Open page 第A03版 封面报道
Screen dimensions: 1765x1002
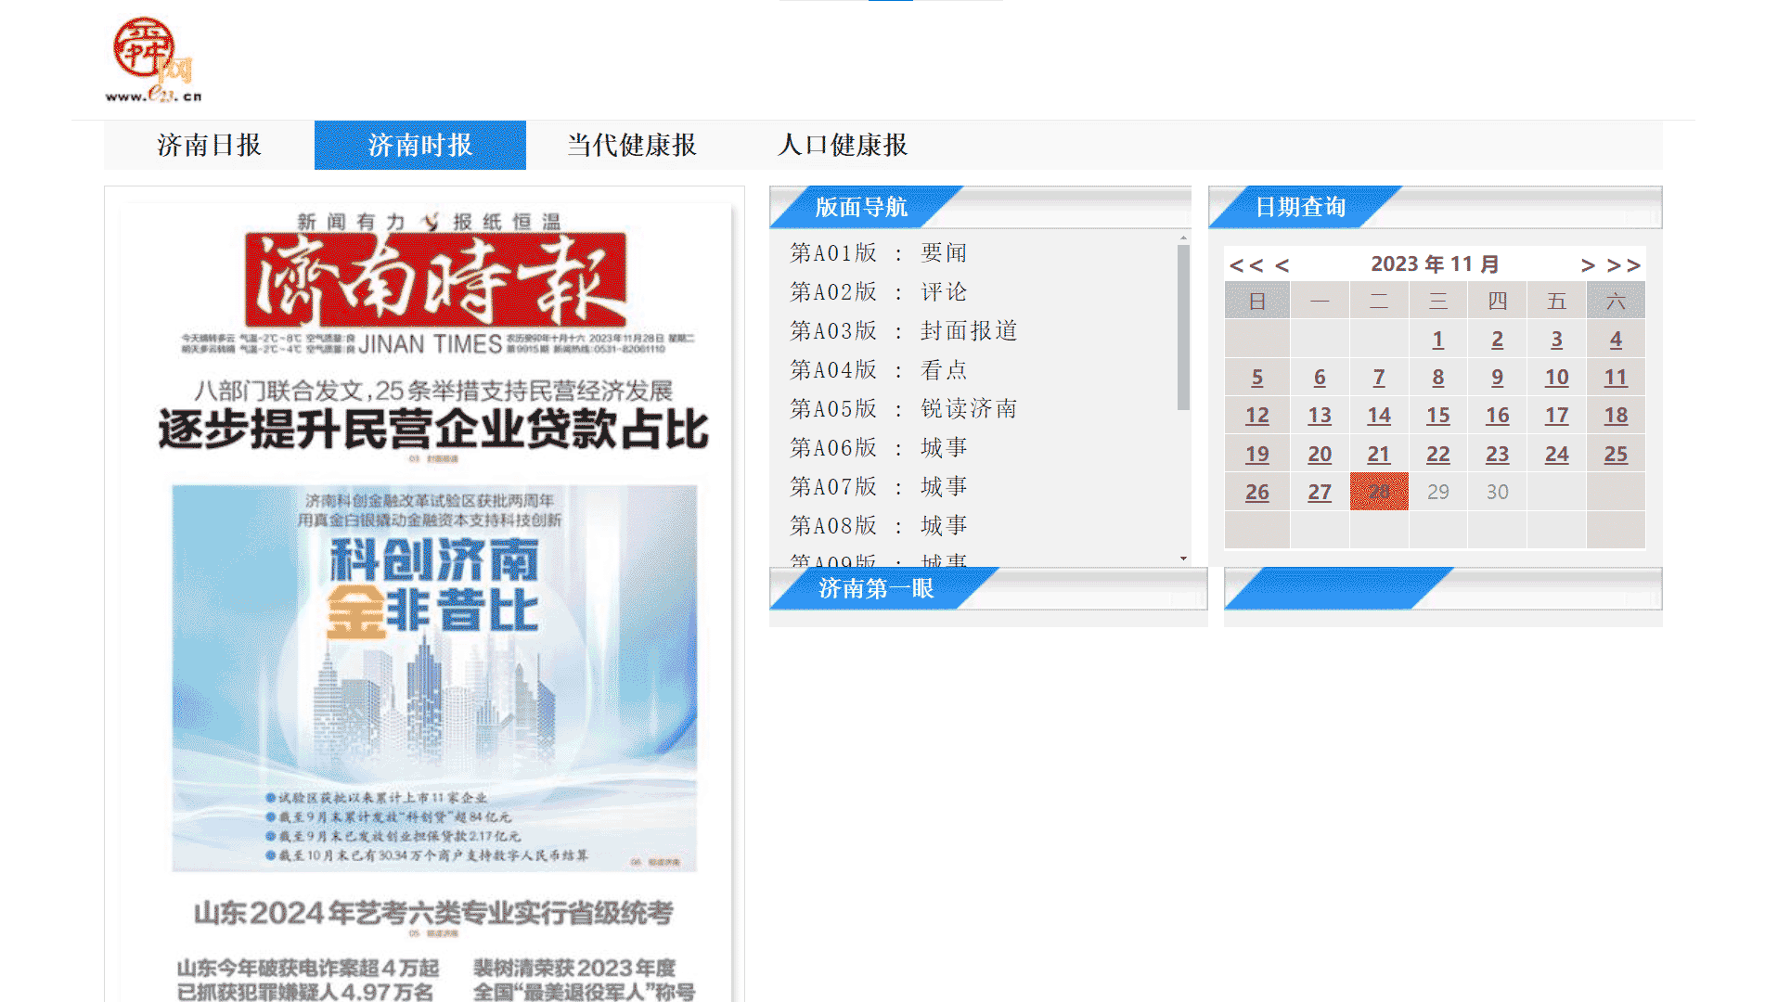pyautogui.click(x=904, y=330)
